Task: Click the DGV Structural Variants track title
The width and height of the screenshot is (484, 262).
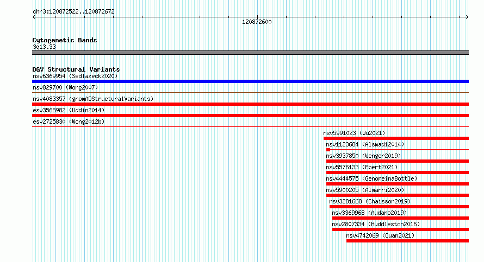Action: [76, 69]
